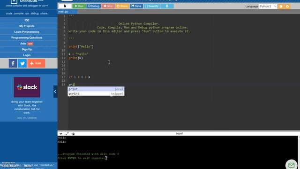Collapse the console with down chevron
The width and height of the screenshot is (300, 169).
(x=61, y=134)
